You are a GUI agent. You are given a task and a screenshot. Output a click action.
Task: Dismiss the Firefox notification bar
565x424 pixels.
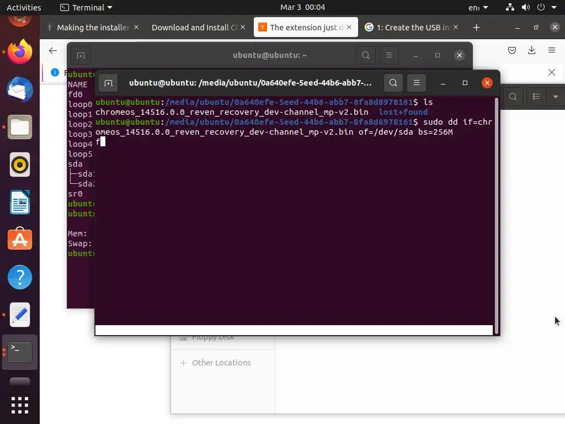(x=552, y=72)
